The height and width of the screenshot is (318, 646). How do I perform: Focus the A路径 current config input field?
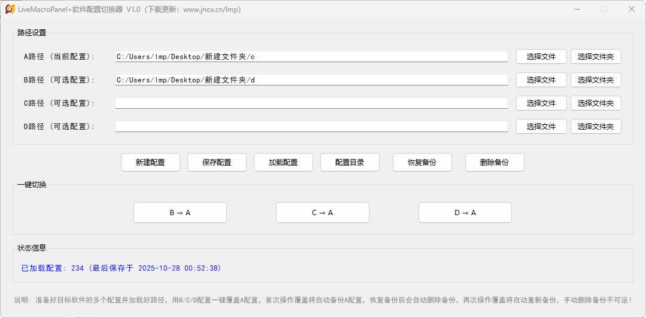(x=311, y=57)
